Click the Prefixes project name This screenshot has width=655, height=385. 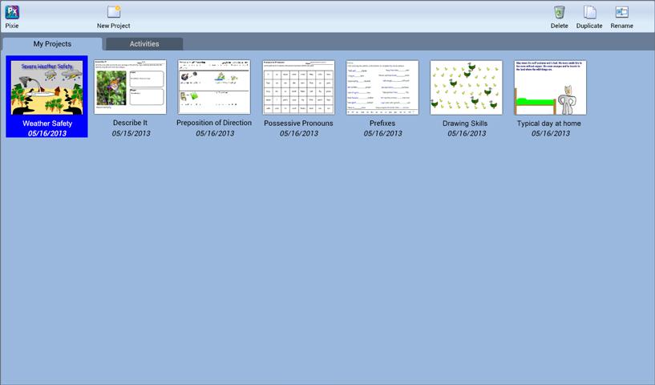pos(382,124)
